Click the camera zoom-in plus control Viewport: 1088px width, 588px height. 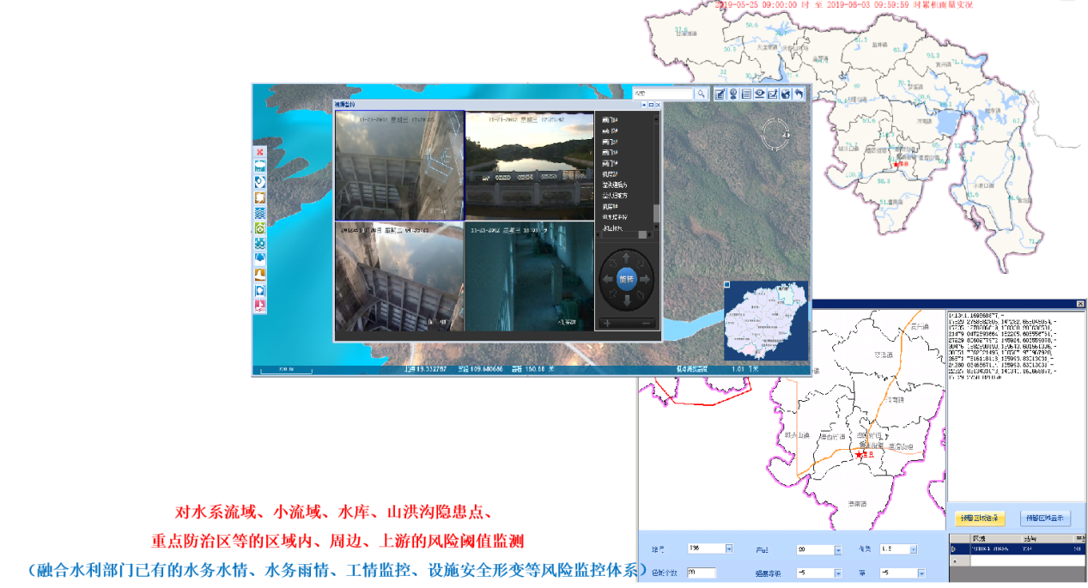coord(607,323)
